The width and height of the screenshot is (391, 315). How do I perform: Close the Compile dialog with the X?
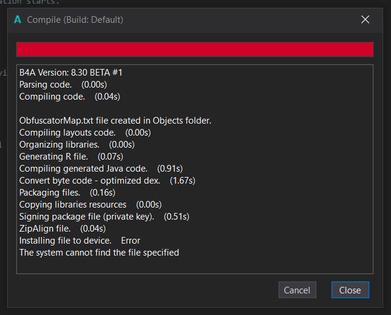365,20
